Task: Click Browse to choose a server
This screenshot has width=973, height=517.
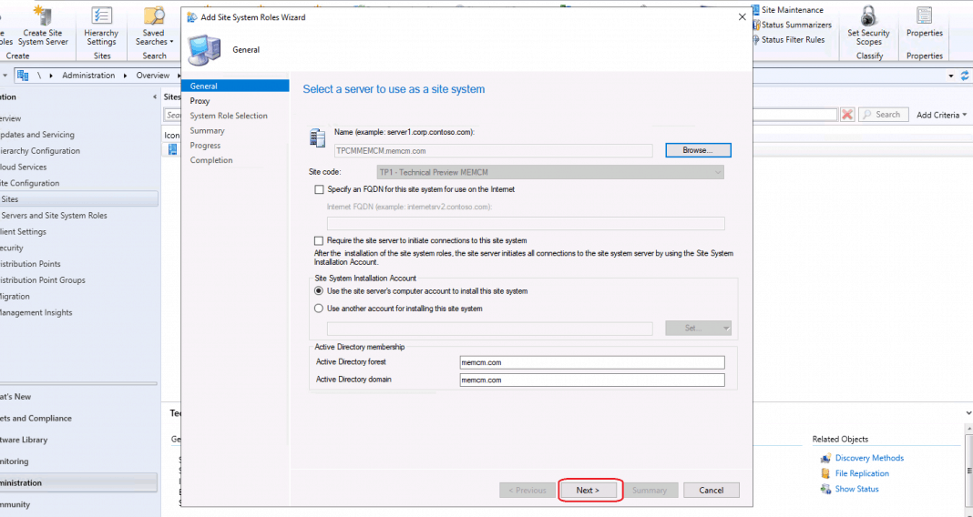Action: point(698,150)
